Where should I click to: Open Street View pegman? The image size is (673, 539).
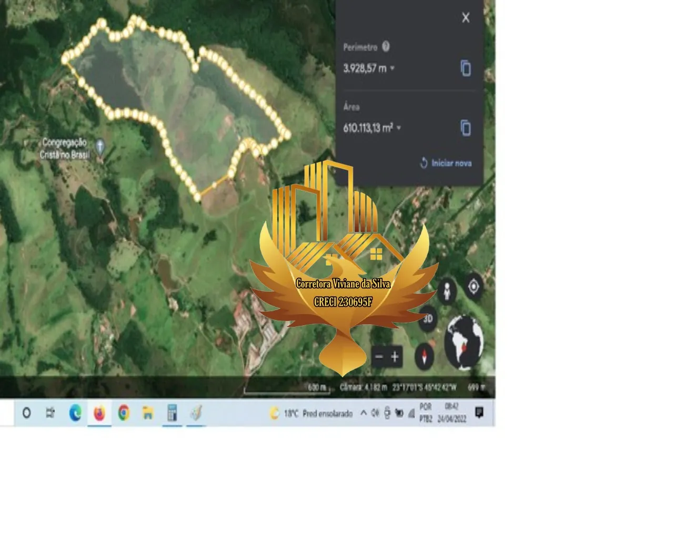click(x=447, y=291)
